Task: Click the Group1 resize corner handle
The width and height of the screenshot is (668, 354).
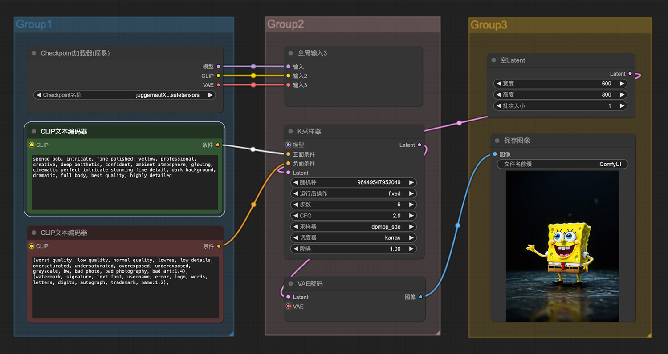Action: 231,334
